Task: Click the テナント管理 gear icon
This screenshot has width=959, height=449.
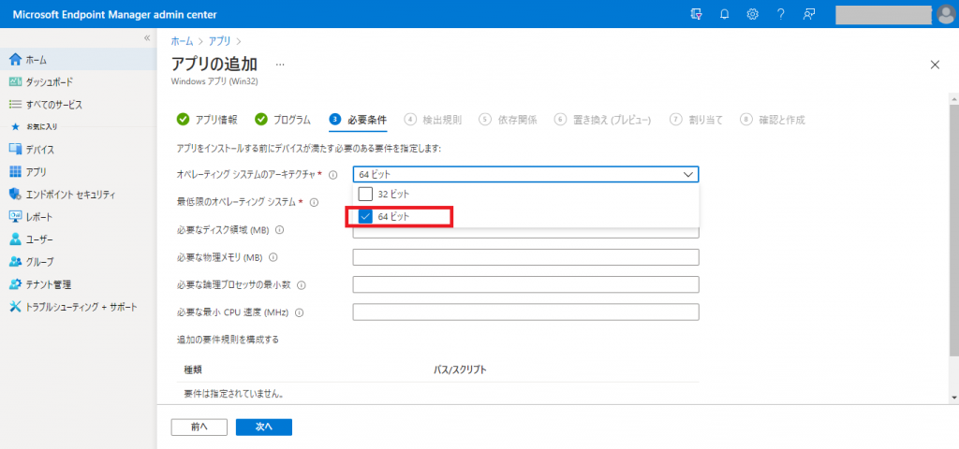Action: (16, 284)
